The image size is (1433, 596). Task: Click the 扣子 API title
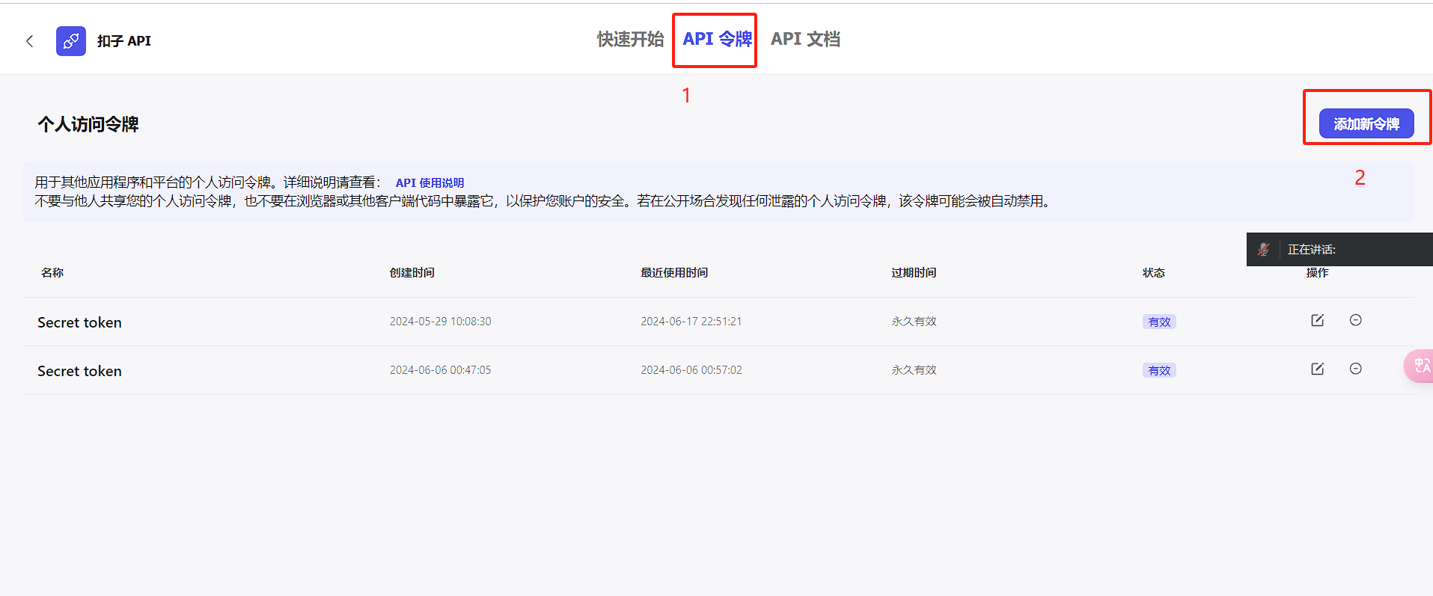[124, 41]
